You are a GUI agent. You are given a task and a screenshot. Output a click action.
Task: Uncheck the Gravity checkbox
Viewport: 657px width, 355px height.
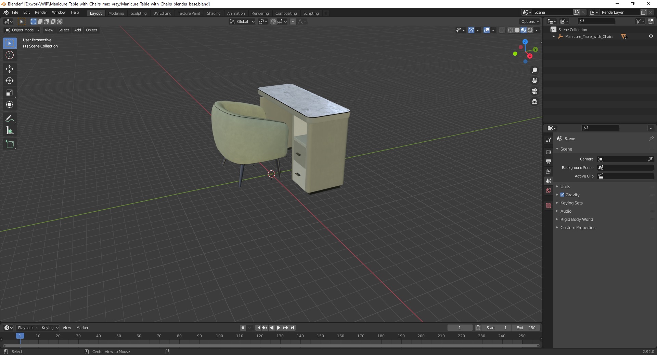[562, 195]
